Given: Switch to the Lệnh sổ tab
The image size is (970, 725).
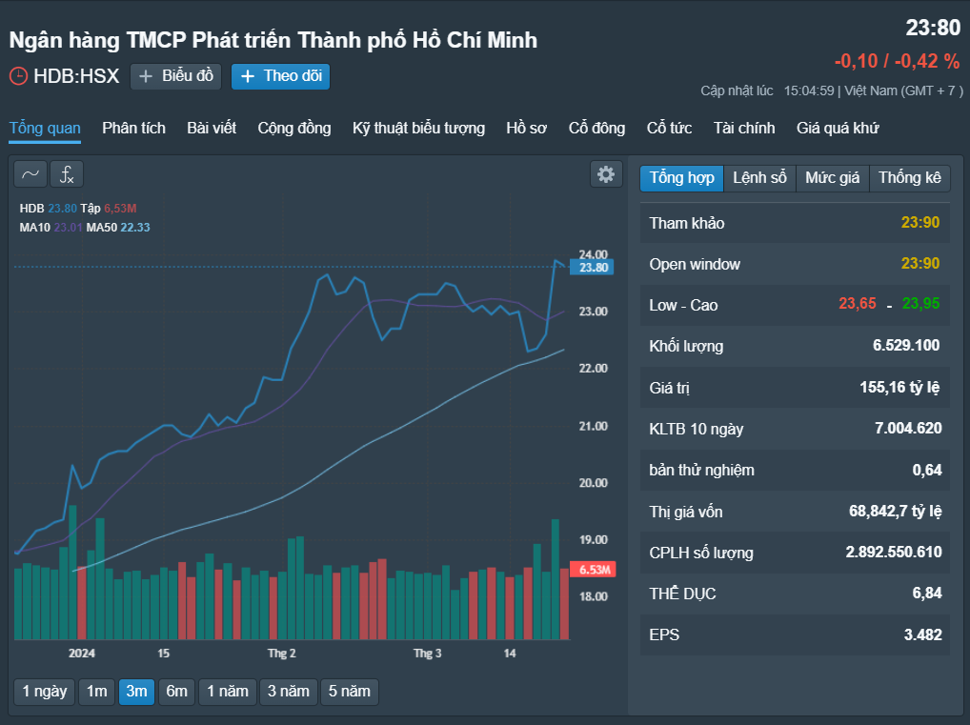Looking at the screenshot, I should [x=759, y=178].
